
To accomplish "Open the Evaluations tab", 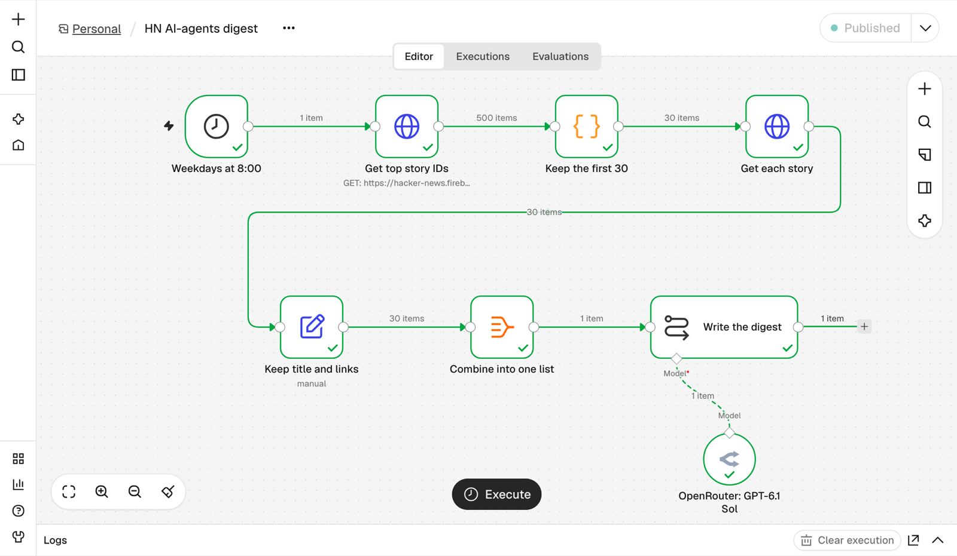I will point(560,56).
